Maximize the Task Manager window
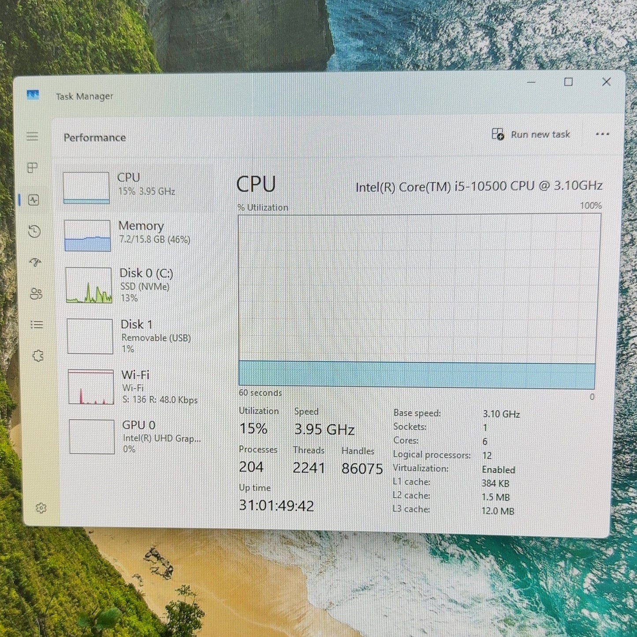This screenshot has height=637, width=637. pyautogui.click(x=569, y=82)
